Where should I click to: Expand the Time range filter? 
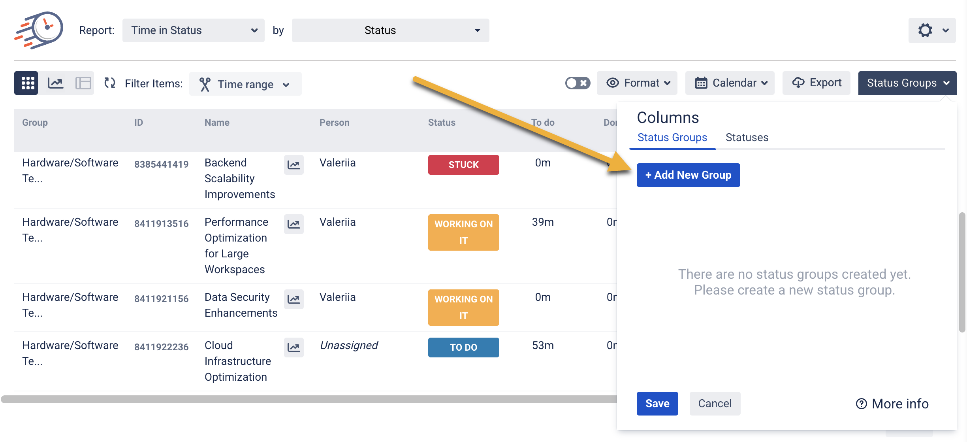tap(245, 84)
